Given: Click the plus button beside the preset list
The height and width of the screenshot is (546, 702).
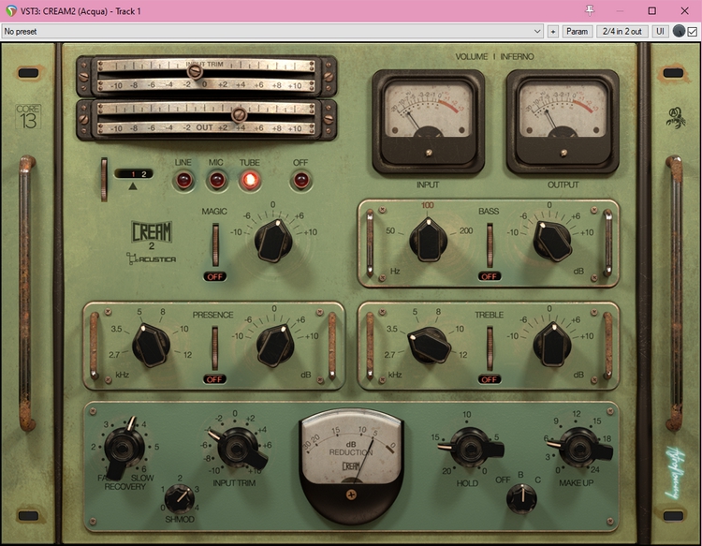Looking at the screenshot, I should point(553,31).
